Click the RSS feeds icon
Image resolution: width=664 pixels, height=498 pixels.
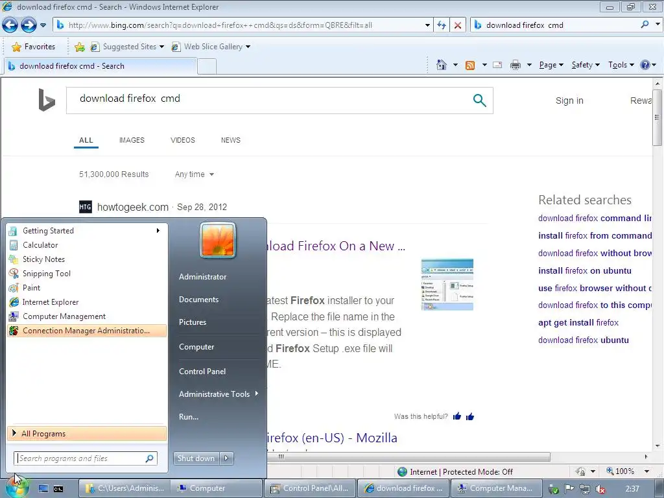tap(470, 65)
